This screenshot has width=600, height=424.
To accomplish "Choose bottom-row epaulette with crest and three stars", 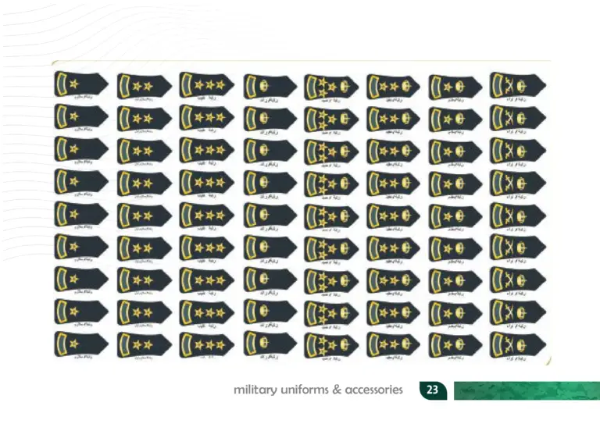I will tap(331, 344).
